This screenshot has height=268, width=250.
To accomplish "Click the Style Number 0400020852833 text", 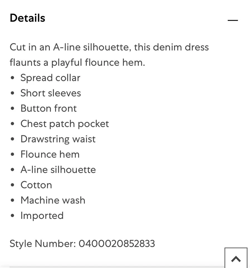I will click(117, 243).
